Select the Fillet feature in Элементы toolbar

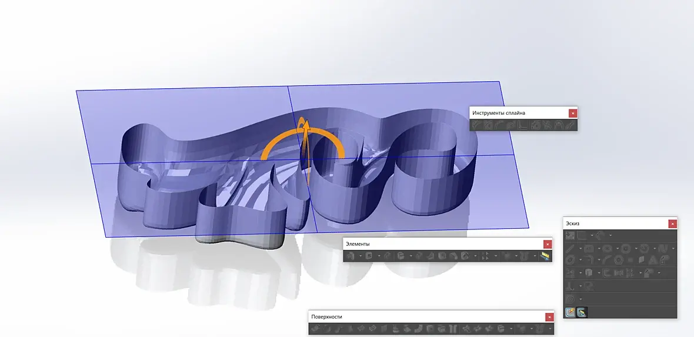pyautogui.click(x=401, y=256)
